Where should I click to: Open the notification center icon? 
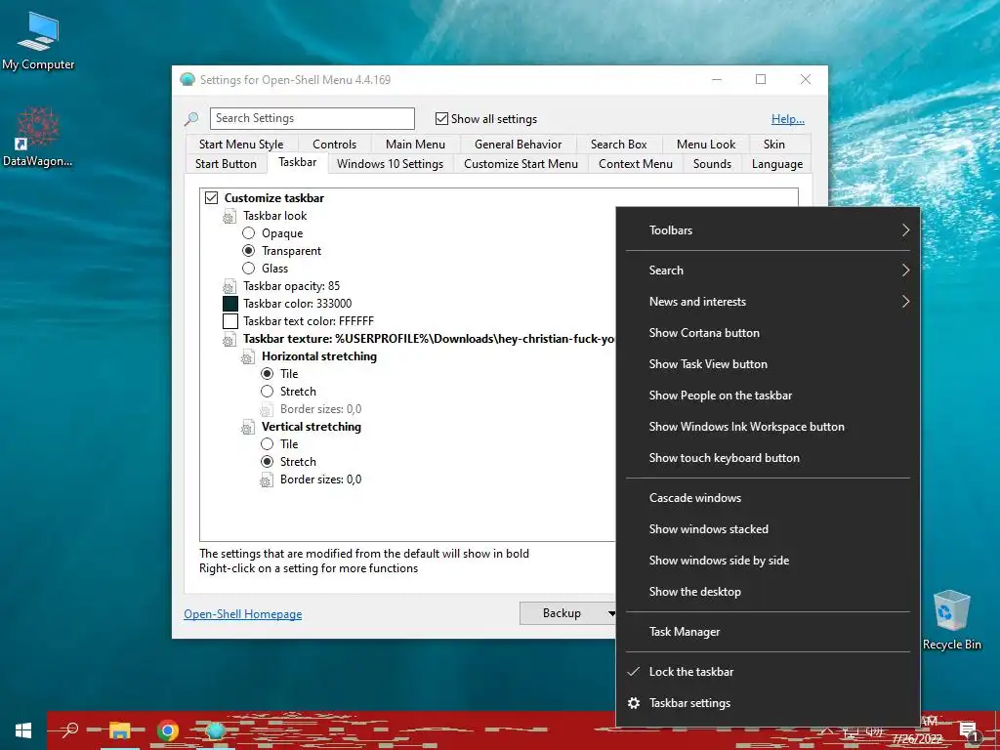968,730
